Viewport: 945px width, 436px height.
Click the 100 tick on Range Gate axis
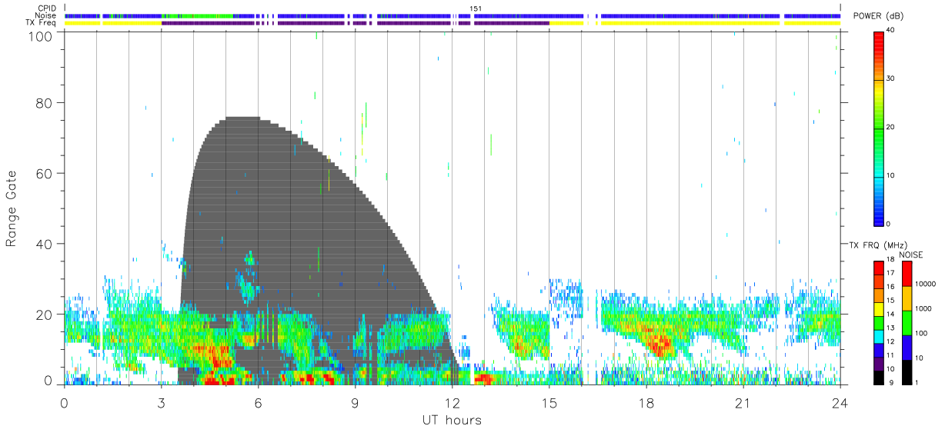[x=41, y=36]
